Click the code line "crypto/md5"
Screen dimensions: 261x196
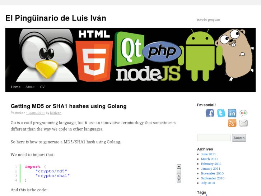[x=51, y=171]
